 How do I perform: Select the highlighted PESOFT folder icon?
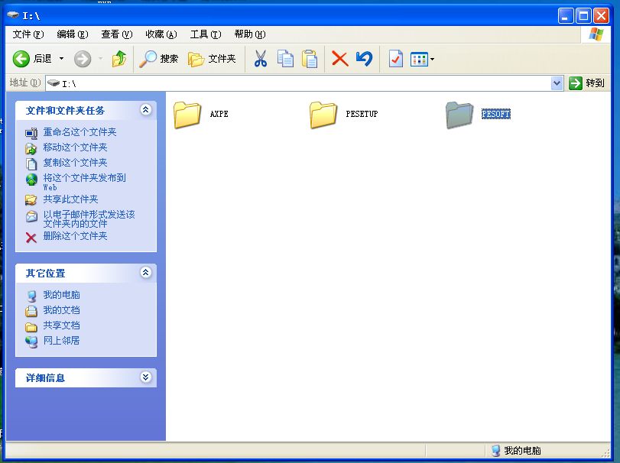pos(459,115)
